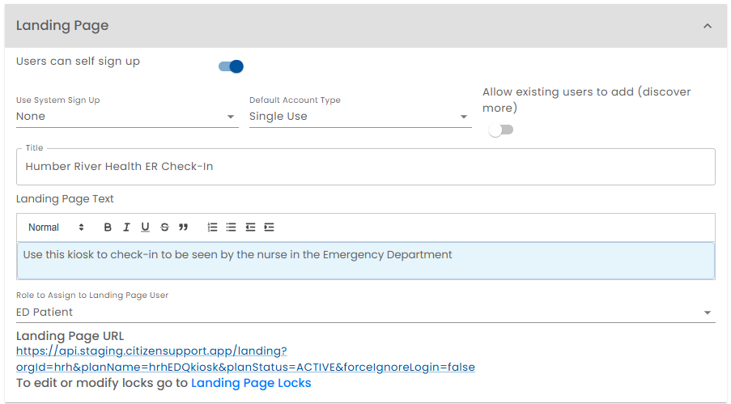731x404 pixels.
Task: Apply strikethrough to selected text
Action: [x=164, y=228]
